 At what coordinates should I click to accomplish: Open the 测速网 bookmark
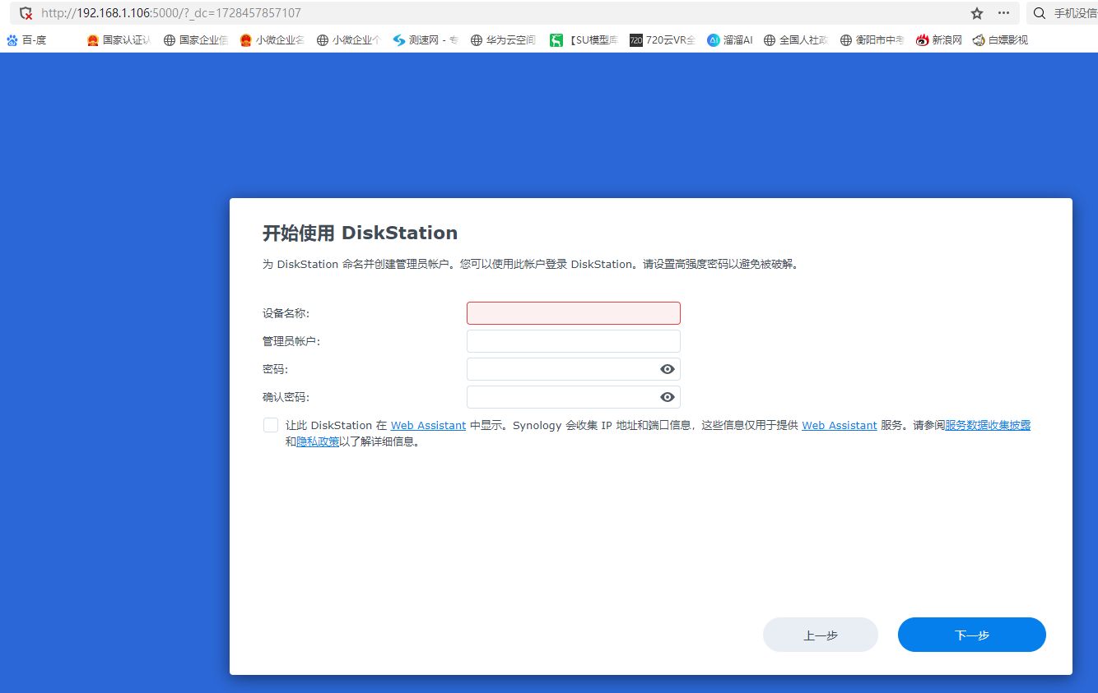click(x=425, y=39)
